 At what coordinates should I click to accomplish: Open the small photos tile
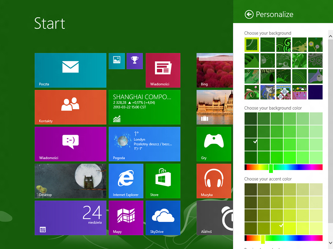[117, 61]
